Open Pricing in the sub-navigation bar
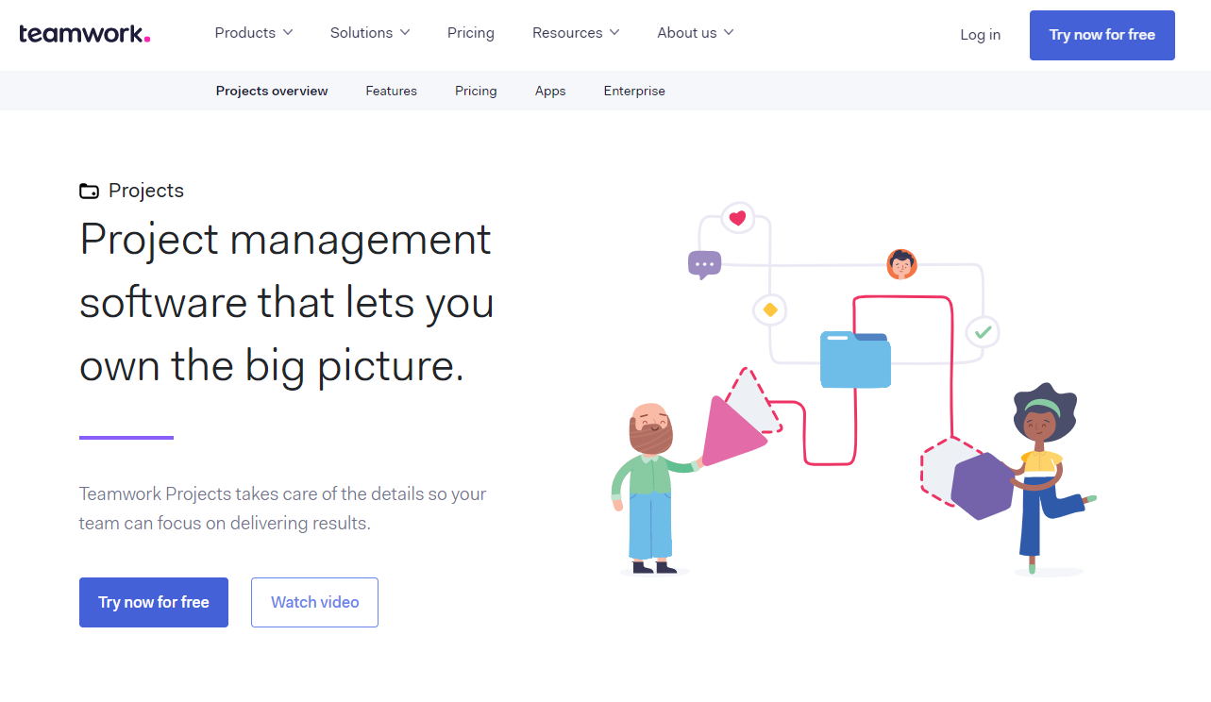This screenshot has height=702, width=1211. (476, 92)
